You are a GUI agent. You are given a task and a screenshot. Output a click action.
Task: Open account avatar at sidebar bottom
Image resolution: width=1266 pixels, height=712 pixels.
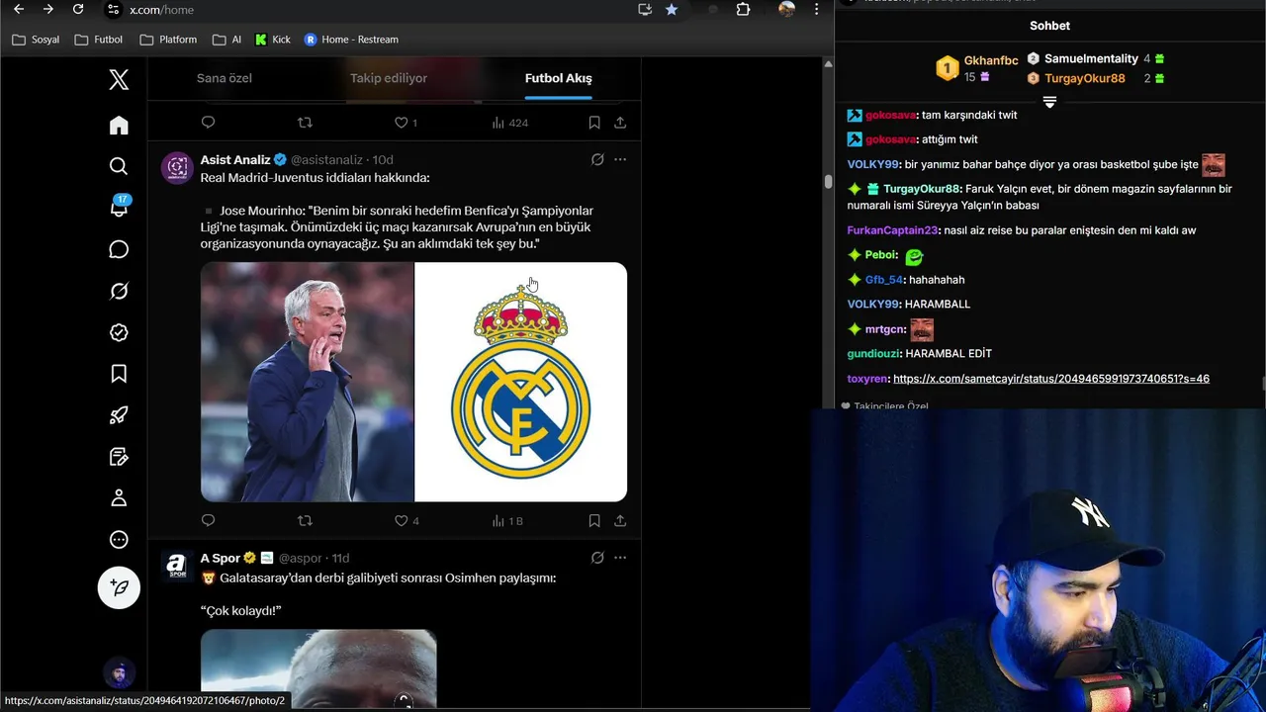tap(119, 674)
